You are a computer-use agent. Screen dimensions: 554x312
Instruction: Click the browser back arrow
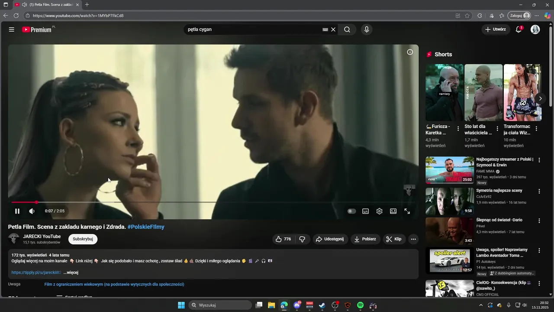tap(6, 16)
